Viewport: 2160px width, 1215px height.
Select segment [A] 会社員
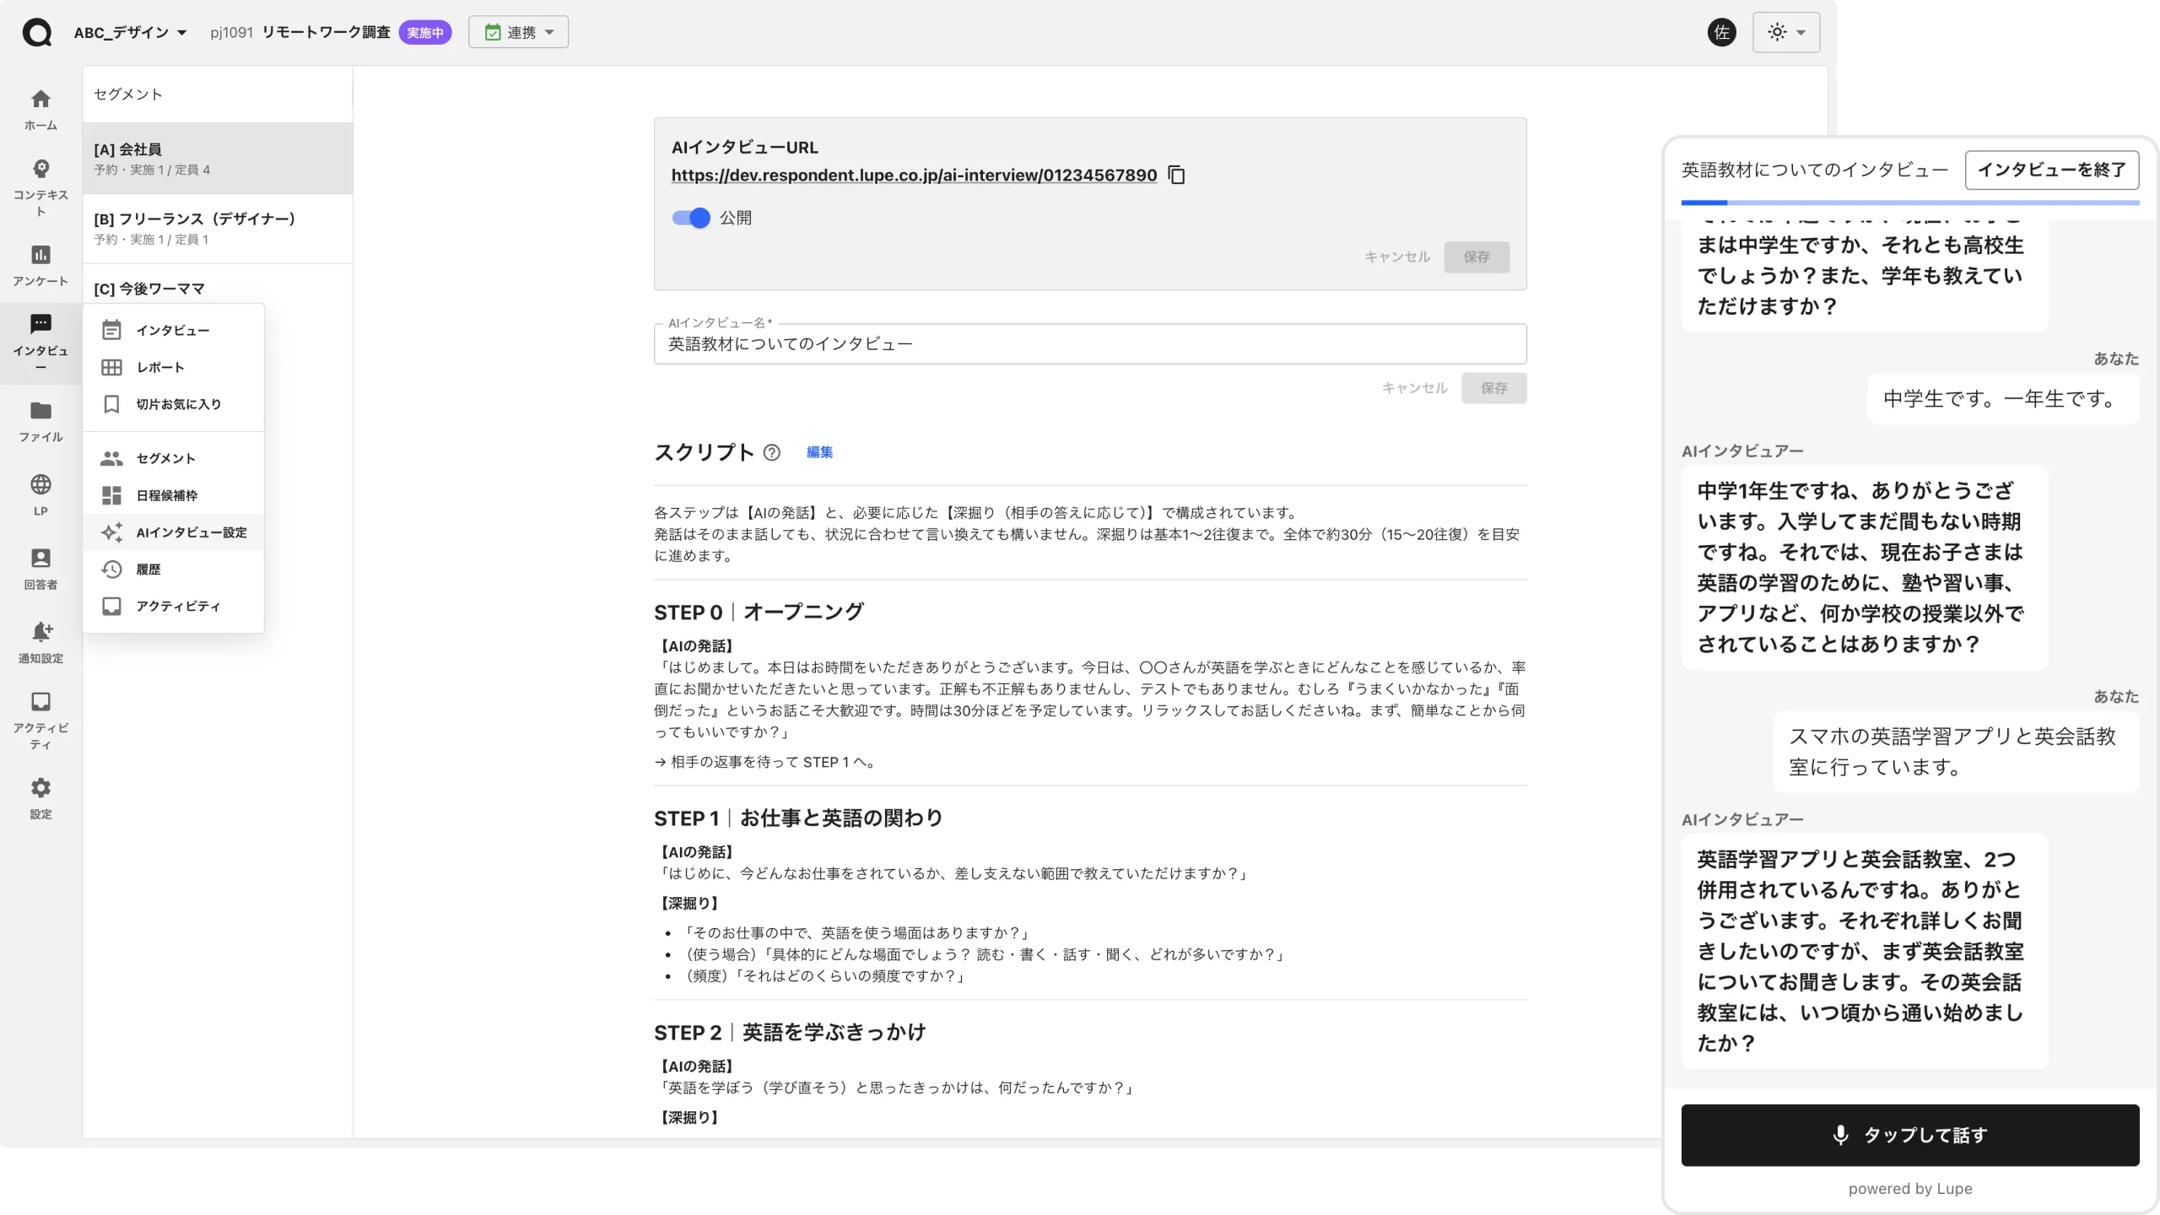click(218, 159)
